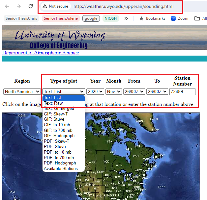Click the browser back arrow
Image resolution: width=207 pixels, height=200 pixels.
tap(8, 6)
